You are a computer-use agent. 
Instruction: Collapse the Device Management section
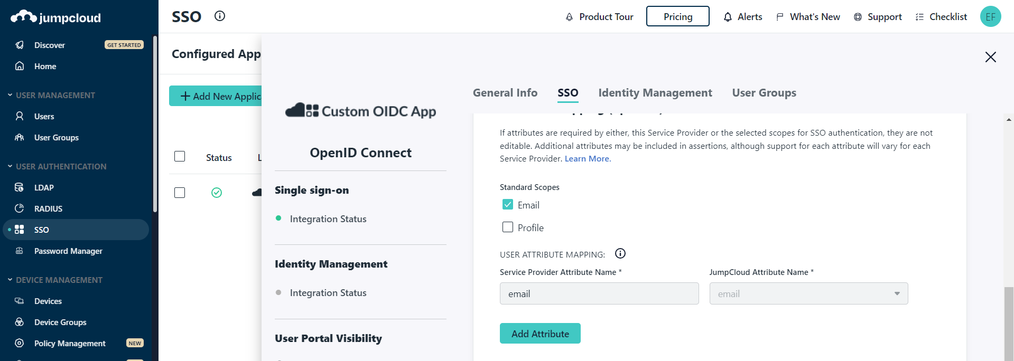[x=10, y=280]
